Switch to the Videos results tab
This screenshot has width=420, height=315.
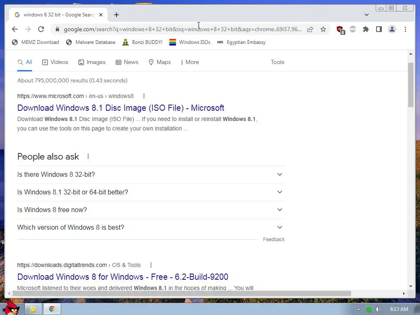point(55,62)
